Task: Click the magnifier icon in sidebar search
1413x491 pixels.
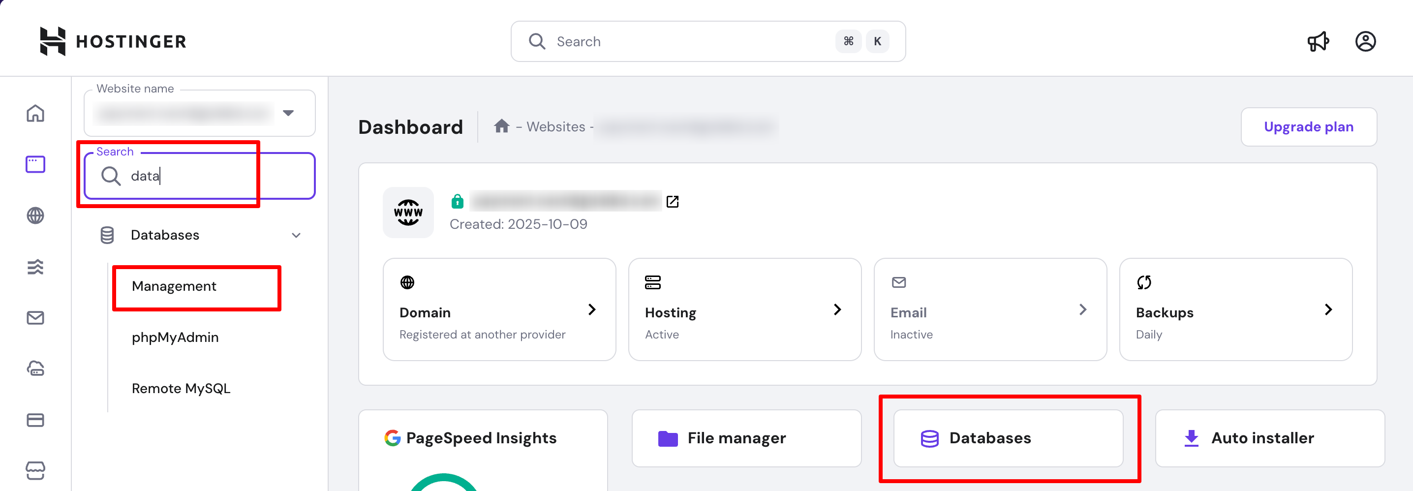Action: 111,176
